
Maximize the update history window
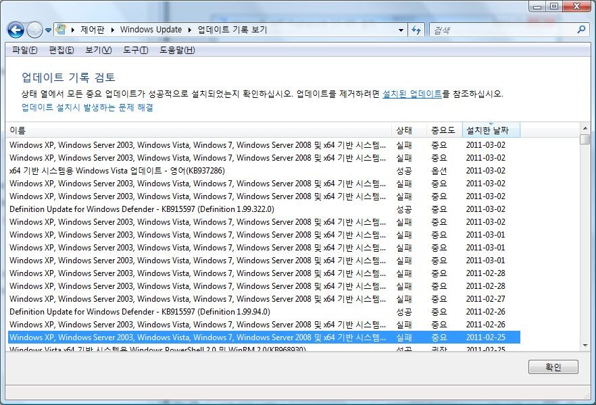[x=554, y=7]
